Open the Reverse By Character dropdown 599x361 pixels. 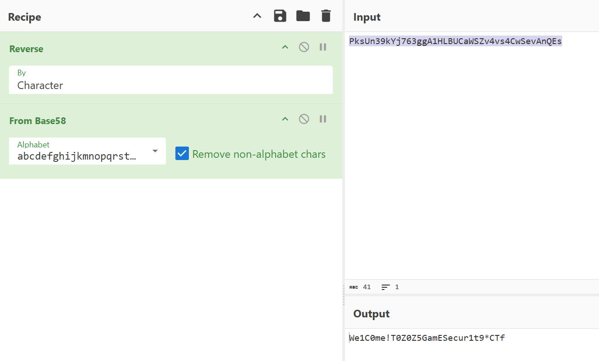171,80
